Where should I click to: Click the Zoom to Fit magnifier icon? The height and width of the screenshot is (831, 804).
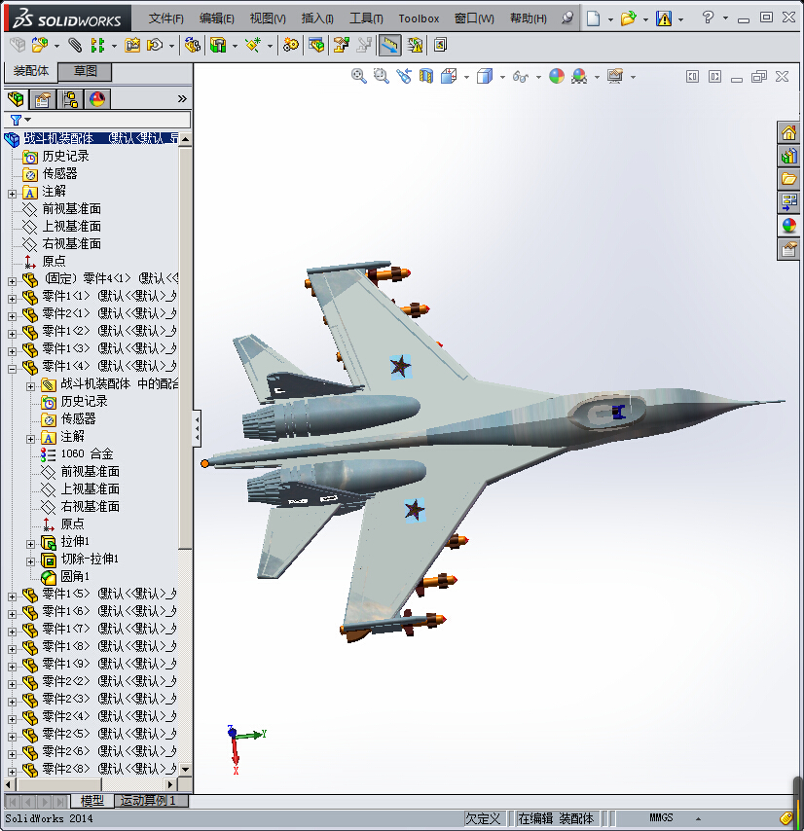tap(359, 76)
